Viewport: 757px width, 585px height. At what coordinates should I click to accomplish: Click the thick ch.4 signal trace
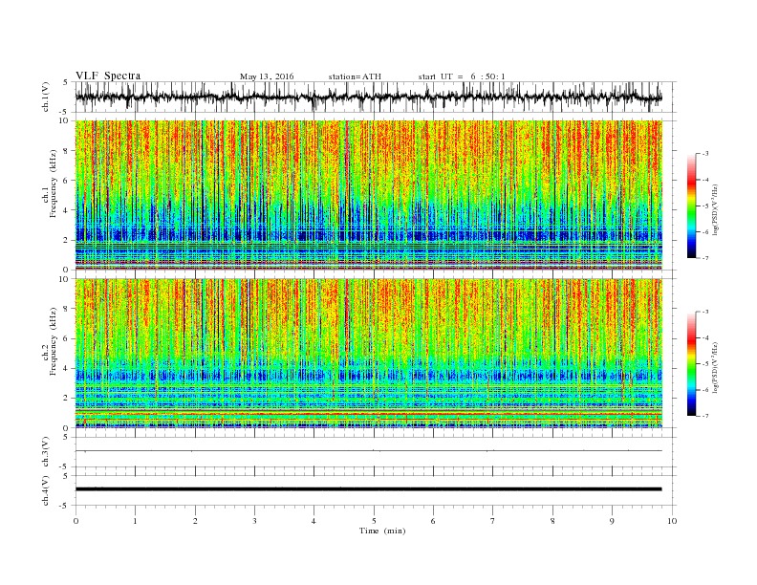(x=368, y=489)
